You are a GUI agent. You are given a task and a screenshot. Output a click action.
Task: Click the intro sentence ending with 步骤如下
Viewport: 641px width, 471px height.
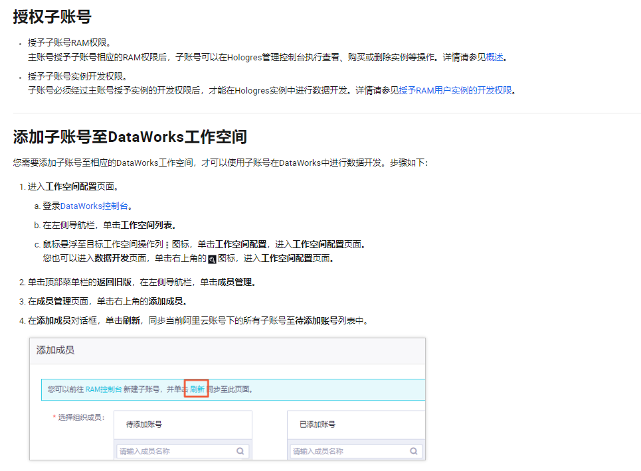point(221,163)
